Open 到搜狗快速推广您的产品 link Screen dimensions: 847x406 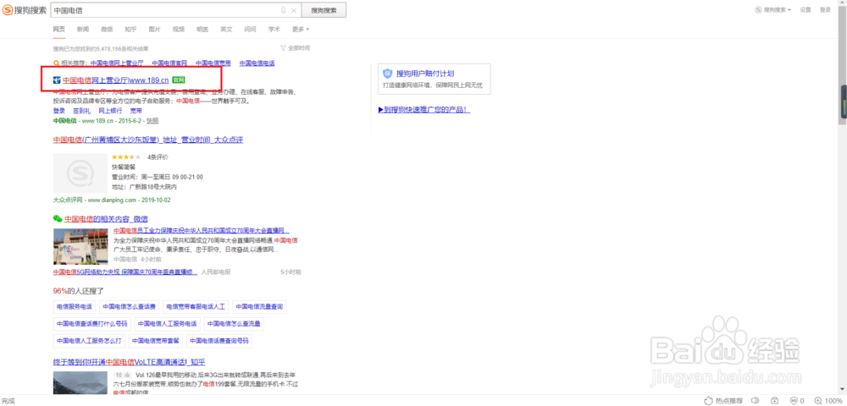click(424, 109)
